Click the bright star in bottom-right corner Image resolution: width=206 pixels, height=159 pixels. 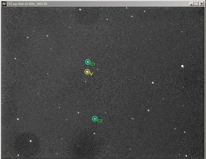[x=186, y=155]
